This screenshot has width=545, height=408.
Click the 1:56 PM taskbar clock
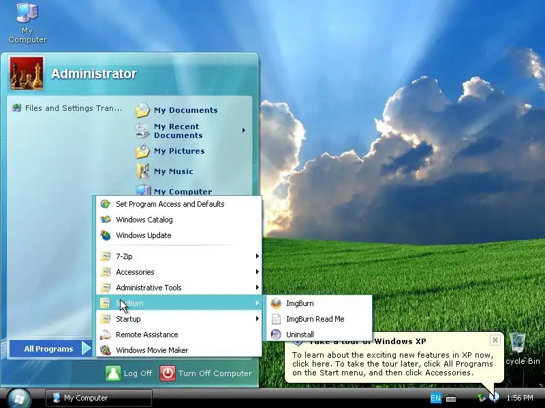pos(520,398)
